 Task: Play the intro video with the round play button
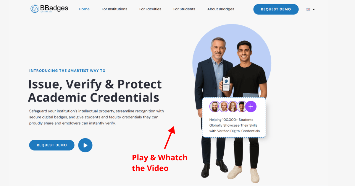[x=85, y=145]
